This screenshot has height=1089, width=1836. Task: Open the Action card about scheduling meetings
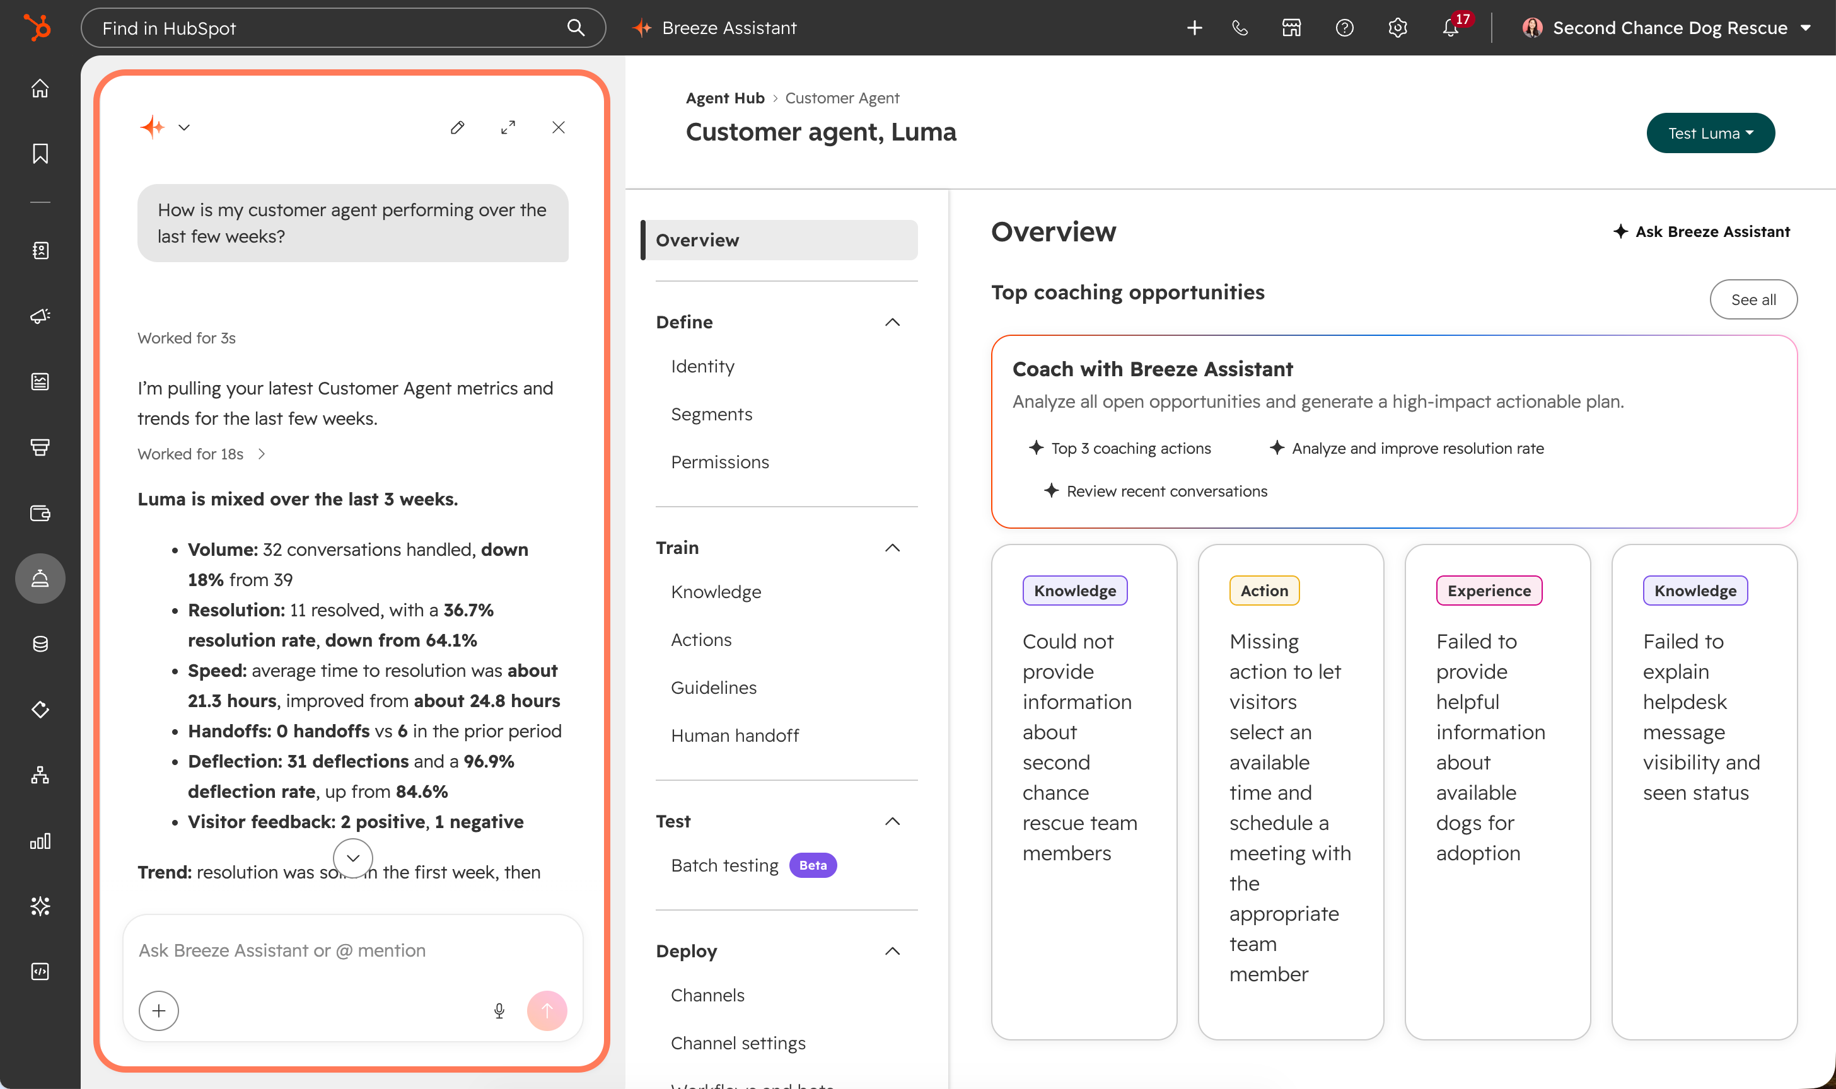pos(1291,792)
